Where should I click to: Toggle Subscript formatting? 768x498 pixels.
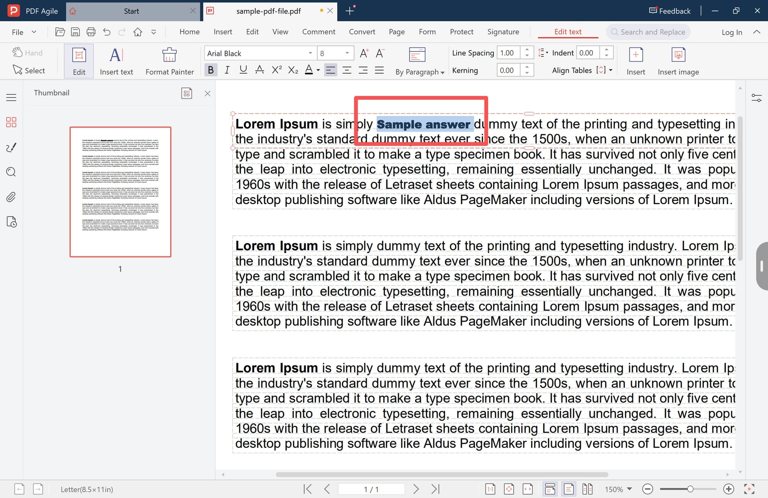click(x=293, y=70)
